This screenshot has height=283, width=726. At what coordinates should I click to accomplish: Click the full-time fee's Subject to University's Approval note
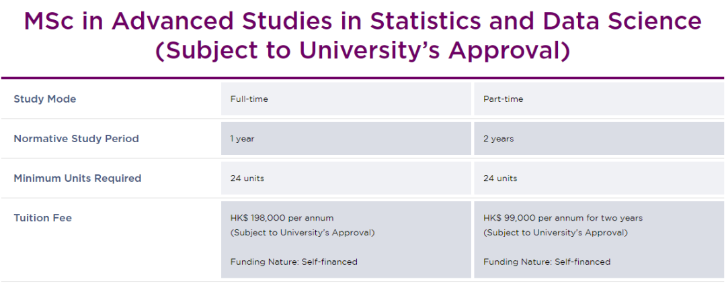[302, 233]
